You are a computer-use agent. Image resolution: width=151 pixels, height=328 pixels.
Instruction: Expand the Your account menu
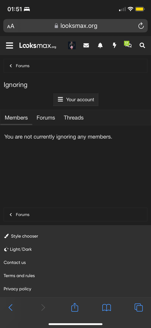tap(76, 100)
